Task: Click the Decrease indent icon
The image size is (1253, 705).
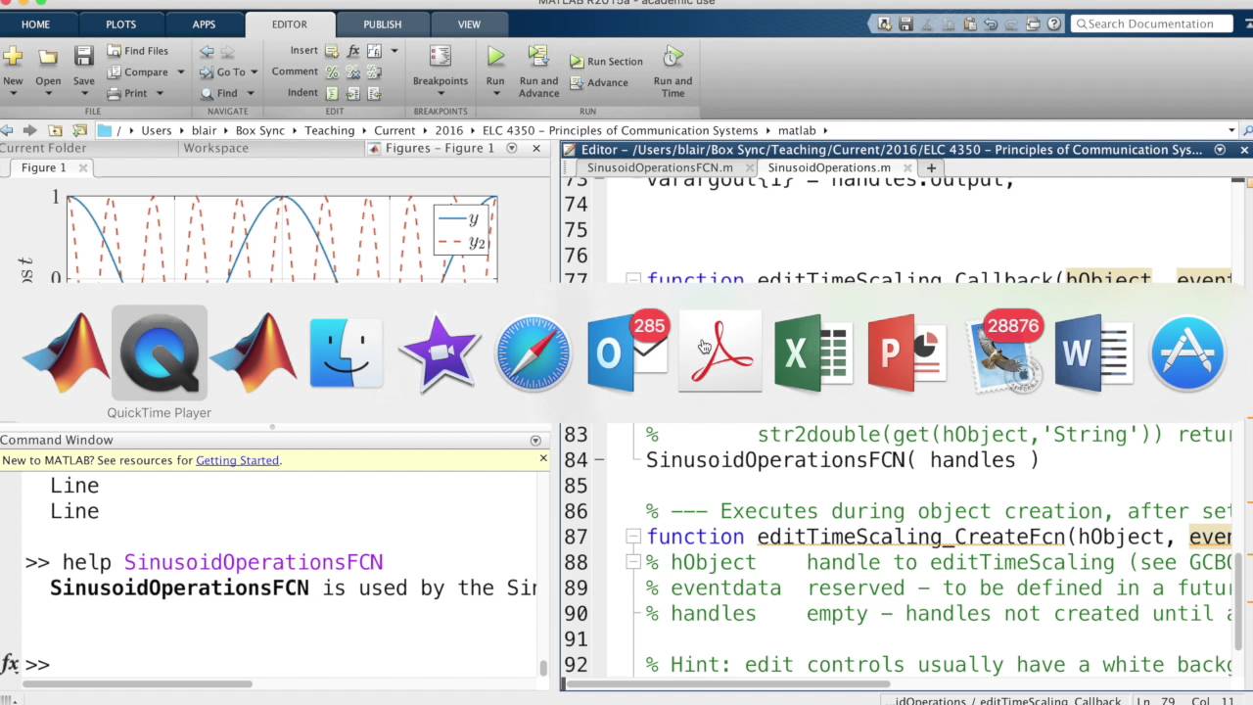Action: [374, 93]
